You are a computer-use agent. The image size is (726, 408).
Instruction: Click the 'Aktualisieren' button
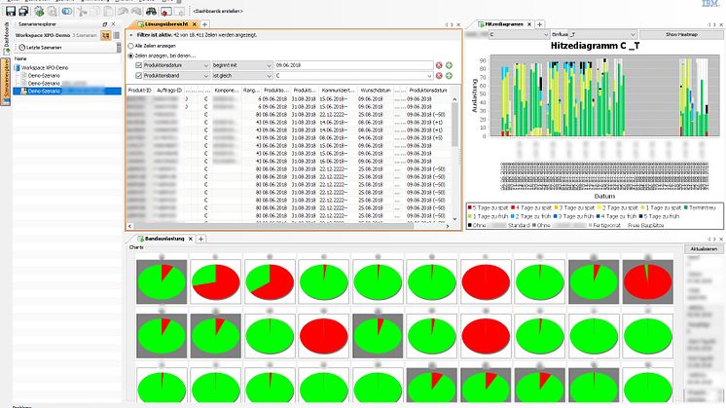point(704,249)
